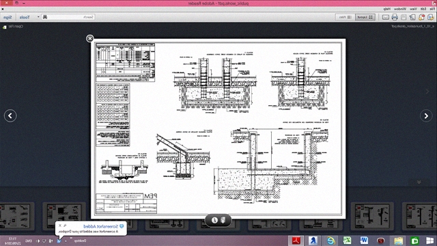Show file information with the i icon
The height and width of the screenshot is (246, 437).
click(x=214, y=220)
